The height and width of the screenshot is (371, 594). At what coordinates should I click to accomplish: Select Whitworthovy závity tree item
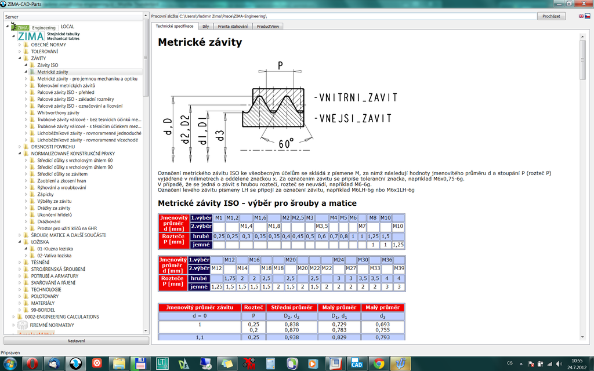point(59,113)
